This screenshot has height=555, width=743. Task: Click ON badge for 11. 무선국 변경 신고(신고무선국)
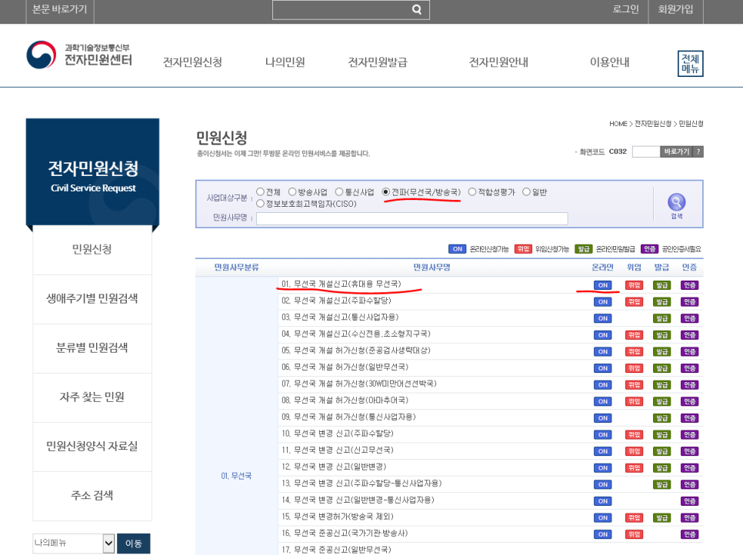pyautogui.click(x=603, y=450)
